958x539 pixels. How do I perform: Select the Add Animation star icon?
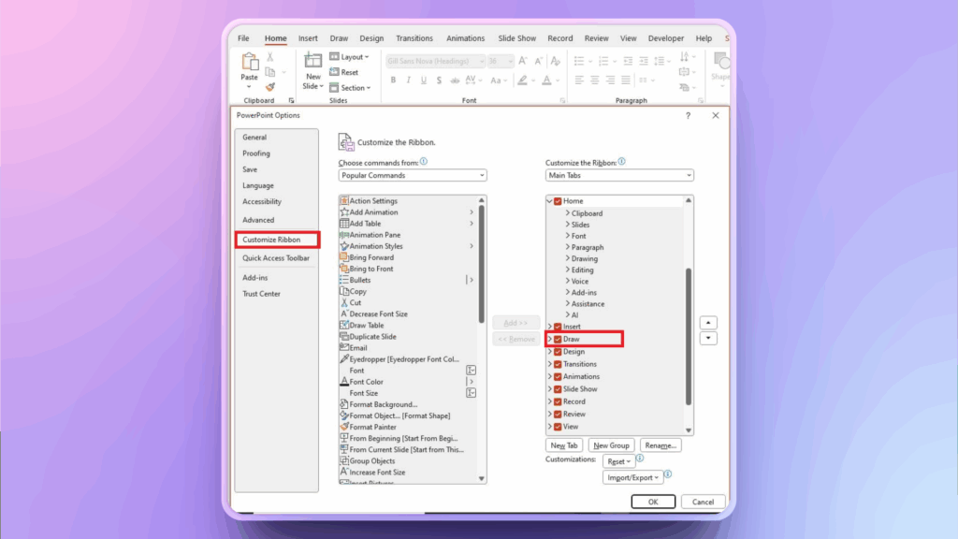point(344,212)
